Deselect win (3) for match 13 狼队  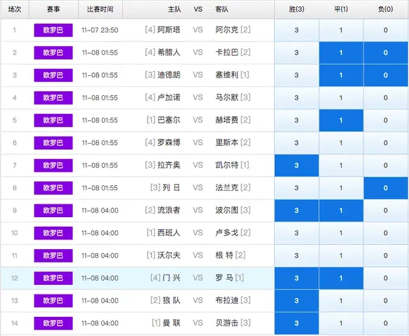tap(297, 301)
